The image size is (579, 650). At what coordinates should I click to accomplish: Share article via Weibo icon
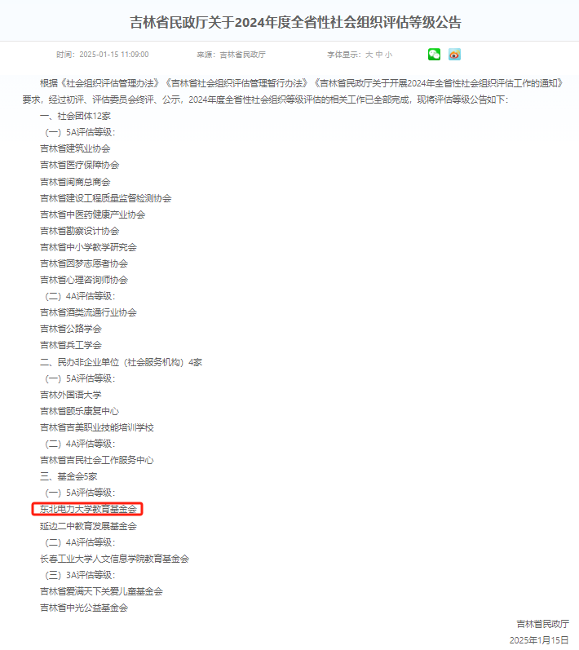tap(454, 55)
